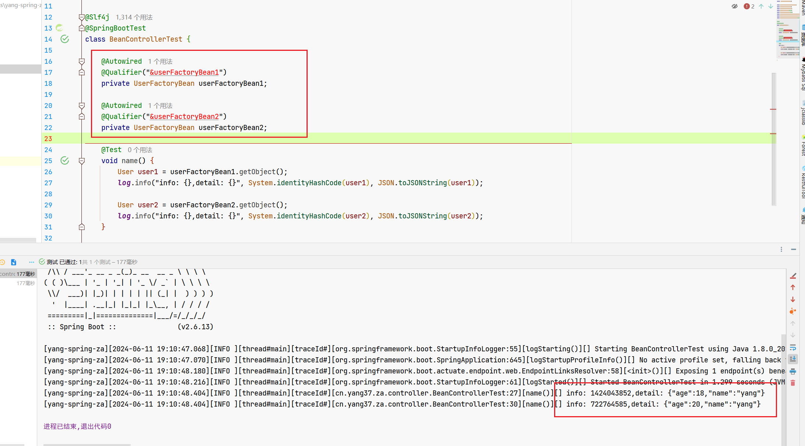The height and width of the screenshot is (446, 805).
Task: Click the Spring bean gutter icon on line 13
Action: pos(59,28)
